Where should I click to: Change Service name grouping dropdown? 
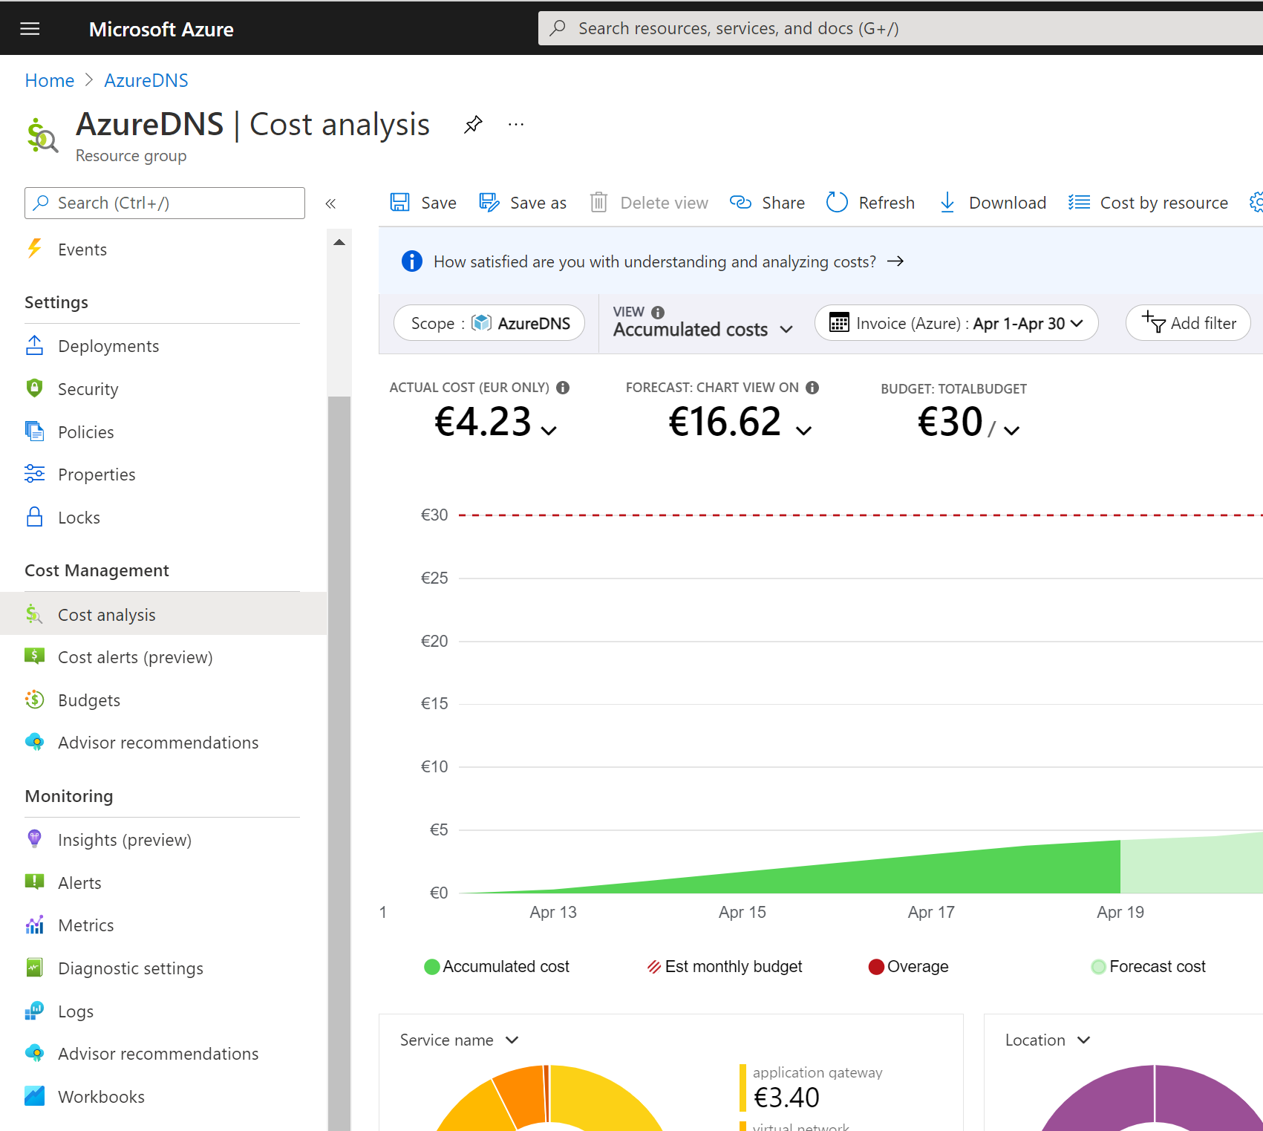(459, 1040)
